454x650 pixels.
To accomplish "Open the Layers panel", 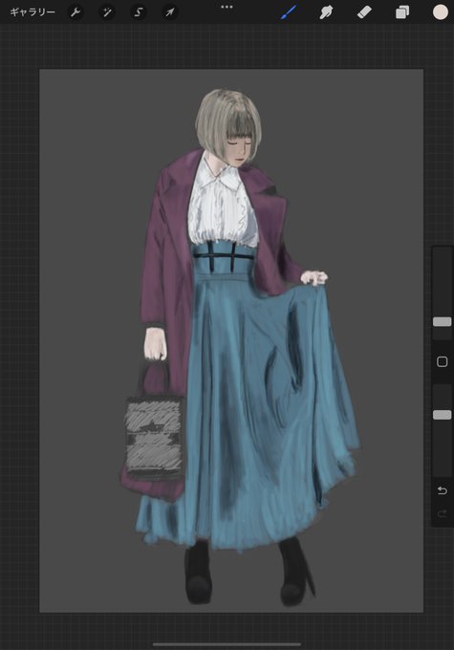I will (402, 12).
